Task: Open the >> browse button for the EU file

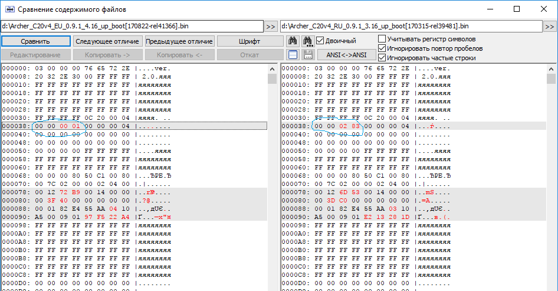Action: [x=271, y=27]
